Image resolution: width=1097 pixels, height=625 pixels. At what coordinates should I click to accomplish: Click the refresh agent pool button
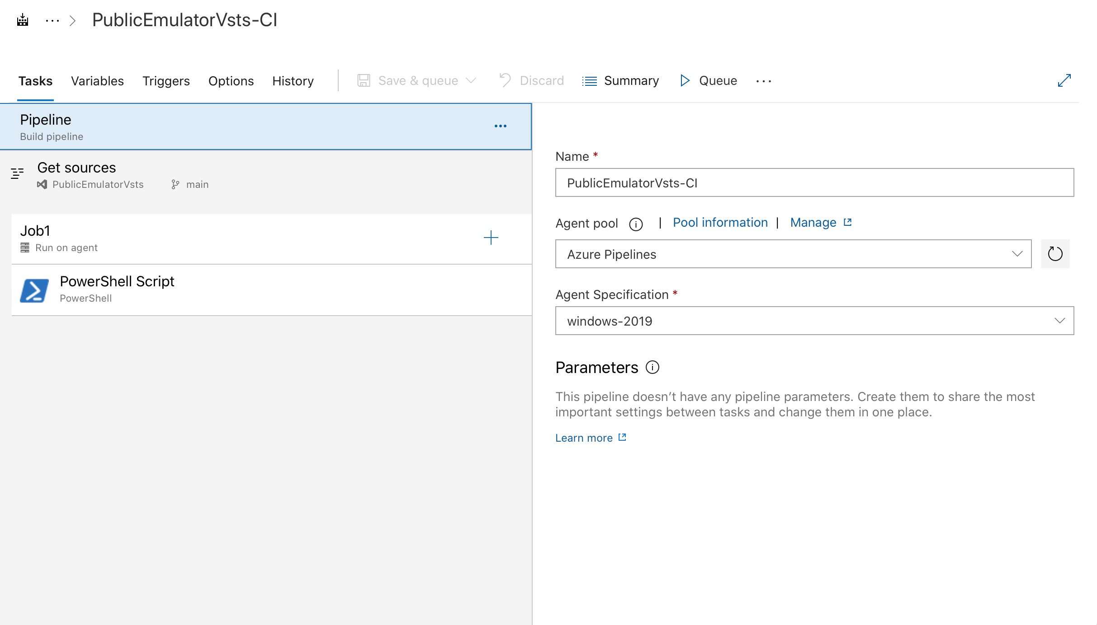(x=1053, y=253)
